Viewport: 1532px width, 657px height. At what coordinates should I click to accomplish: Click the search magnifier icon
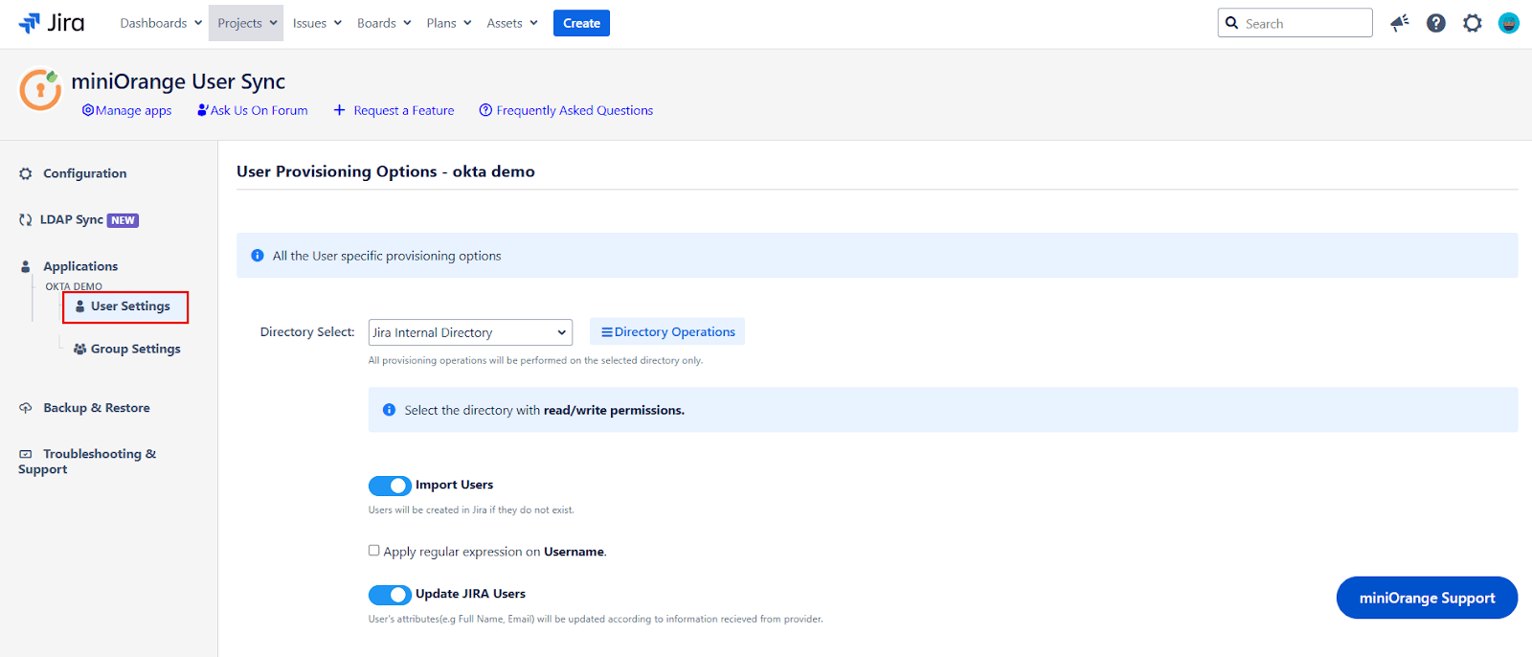pyautogui.click(x=1232, y=23)
